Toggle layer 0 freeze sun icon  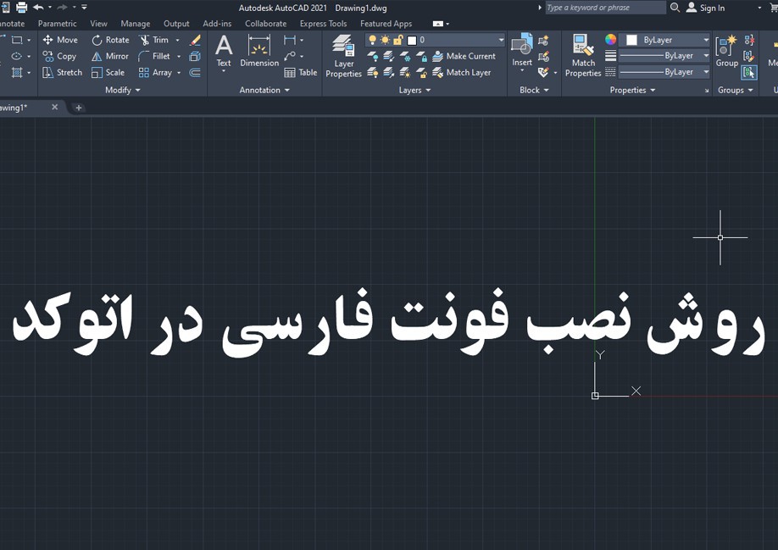[385, 40]
